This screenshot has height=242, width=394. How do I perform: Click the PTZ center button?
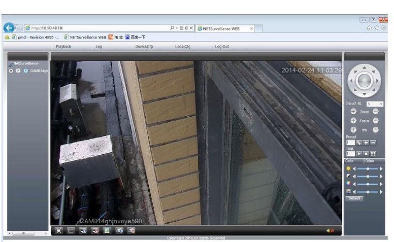point(364,81)
